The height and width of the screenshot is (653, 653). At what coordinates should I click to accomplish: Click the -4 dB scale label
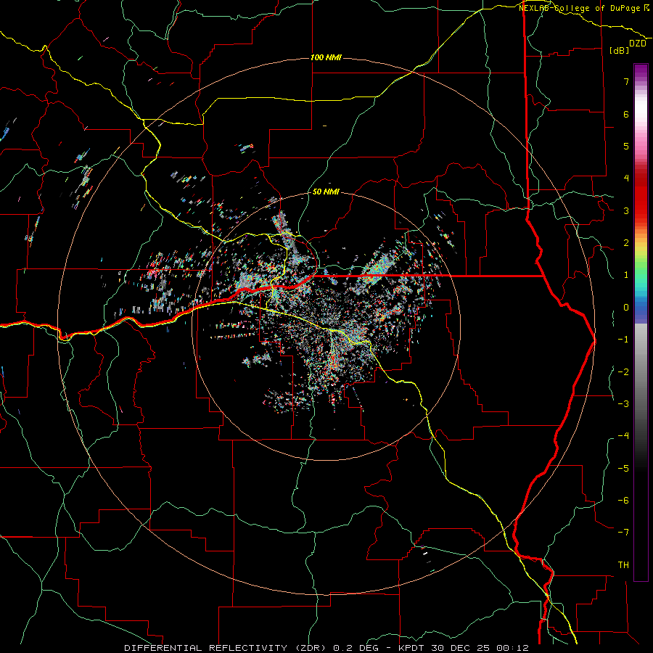tap(623, 436)
